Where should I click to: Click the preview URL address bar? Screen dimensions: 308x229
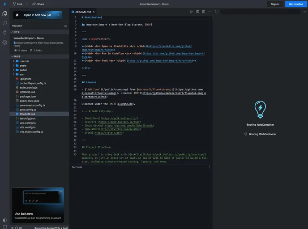click(x=260, y=12)
